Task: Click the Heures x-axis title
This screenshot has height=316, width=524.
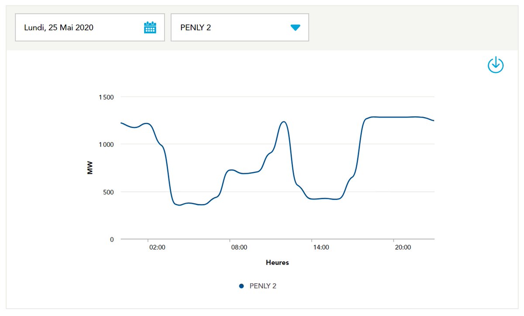Action: click(x=277, y=263)
